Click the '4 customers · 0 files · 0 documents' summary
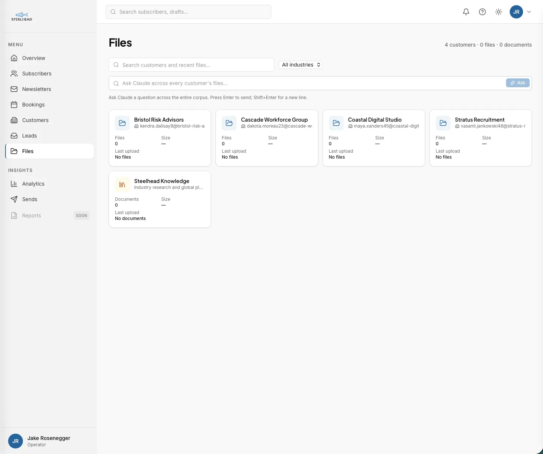543x454 pixels. click(x=488, y=45)
